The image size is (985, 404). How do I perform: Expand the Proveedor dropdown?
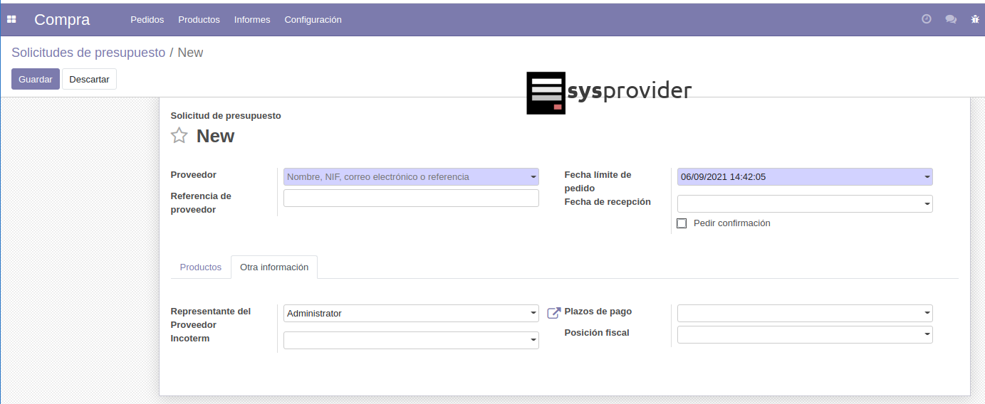coord(533,177)
